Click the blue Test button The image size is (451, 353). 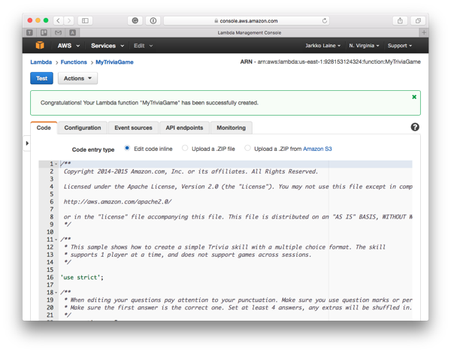pyautogui.click(x=41, y=78)
